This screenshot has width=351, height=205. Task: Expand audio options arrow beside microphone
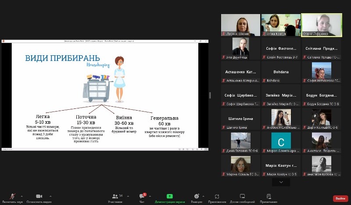point(22,196)
